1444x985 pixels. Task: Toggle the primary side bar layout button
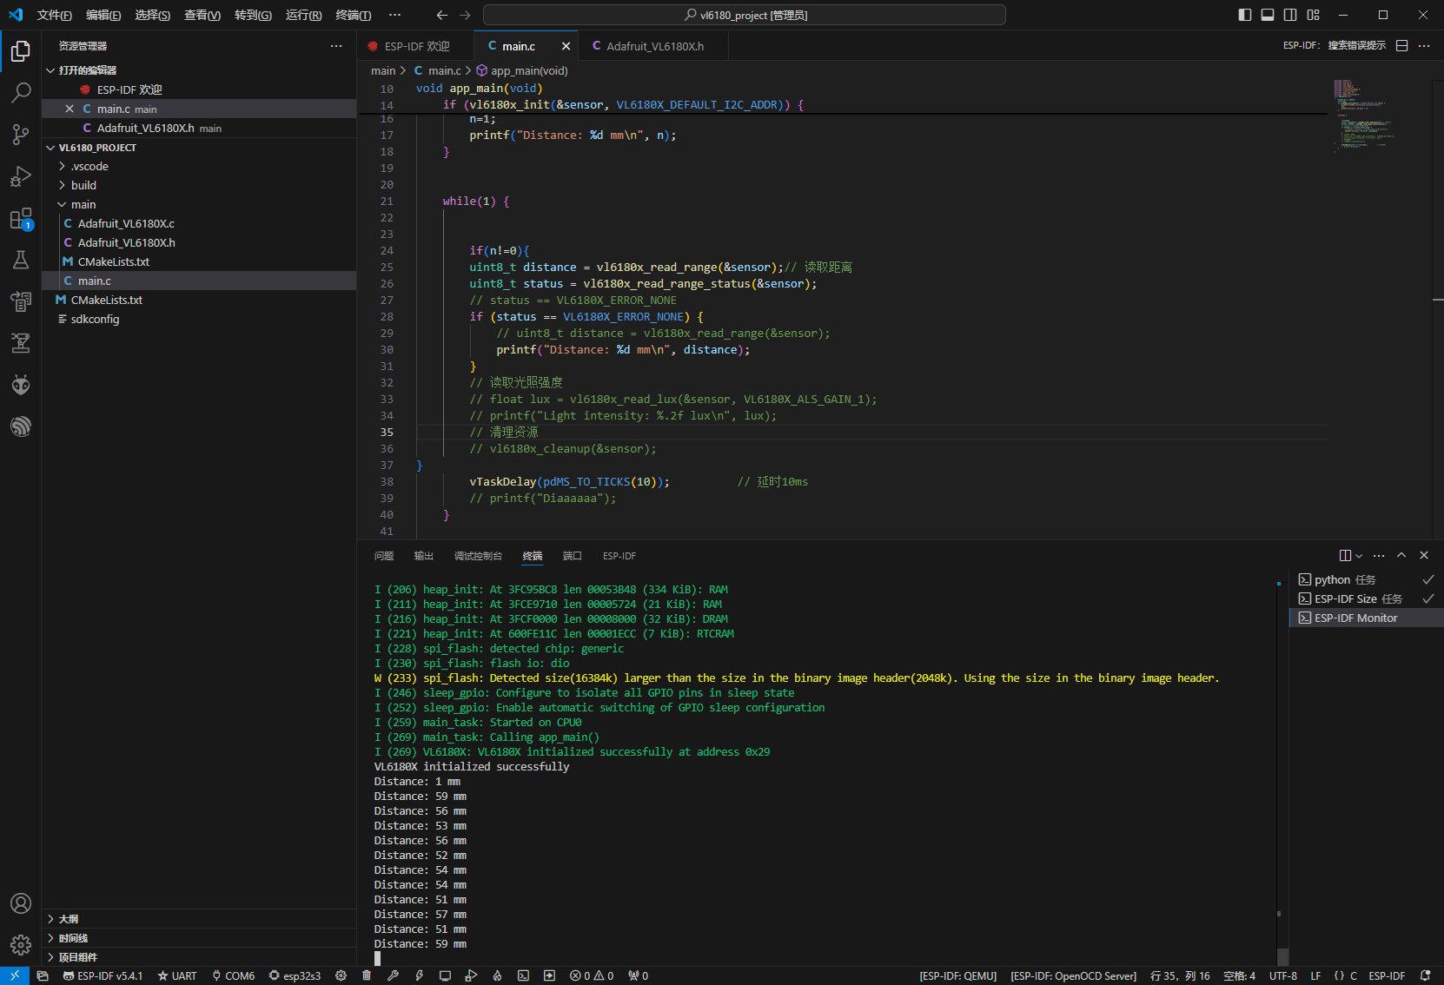tap(1245, 15)
